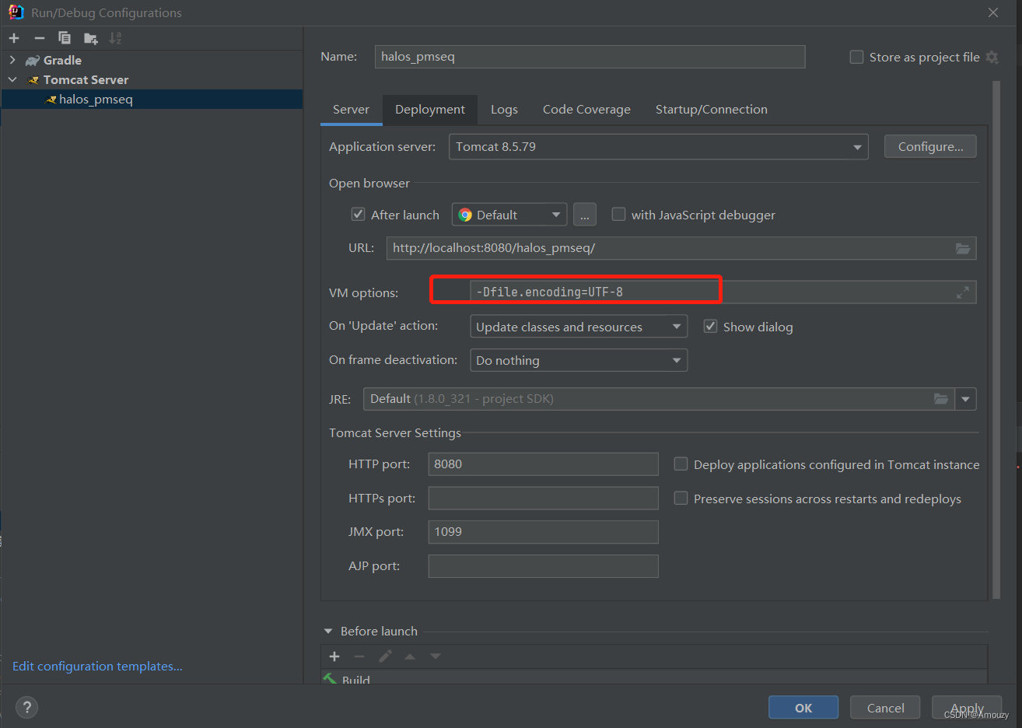
Task: Open Edit configuration templates link
Action: tap(97, 666)
